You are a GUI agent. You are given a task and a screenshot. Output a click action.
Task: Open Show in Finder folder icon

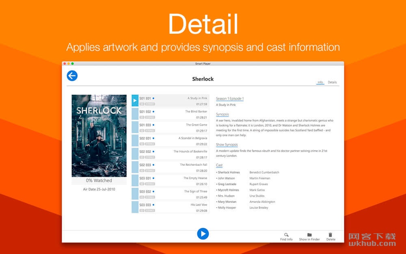[x=309, y=235]
